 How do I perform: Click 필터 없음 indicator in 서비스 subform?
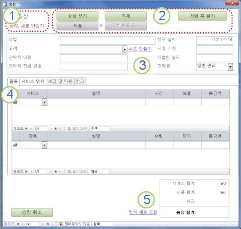(77, 128)
